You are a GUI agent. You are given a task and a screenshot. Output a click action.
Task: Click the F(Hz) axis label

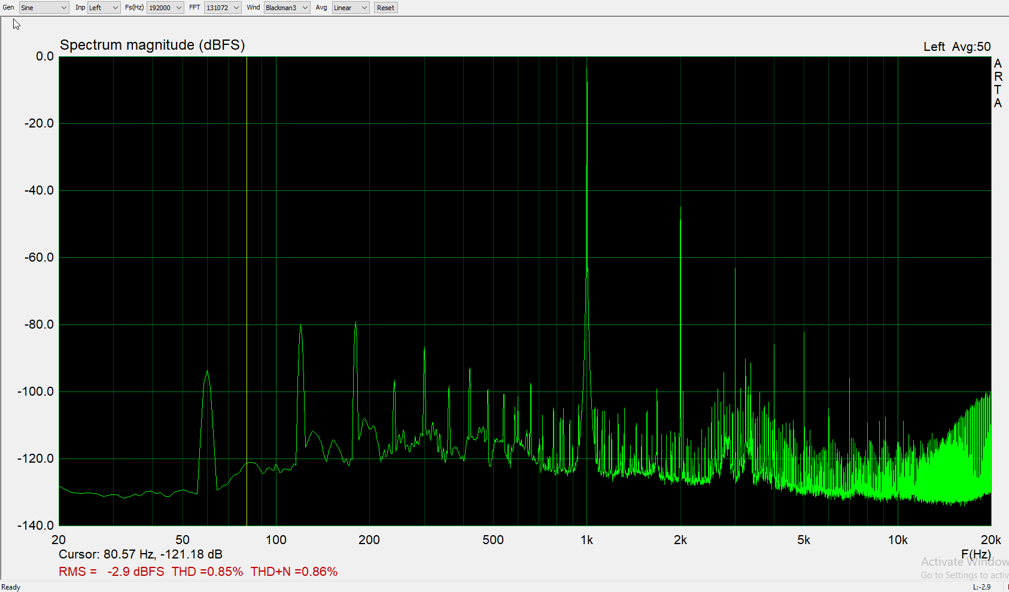tap(976, 554)
